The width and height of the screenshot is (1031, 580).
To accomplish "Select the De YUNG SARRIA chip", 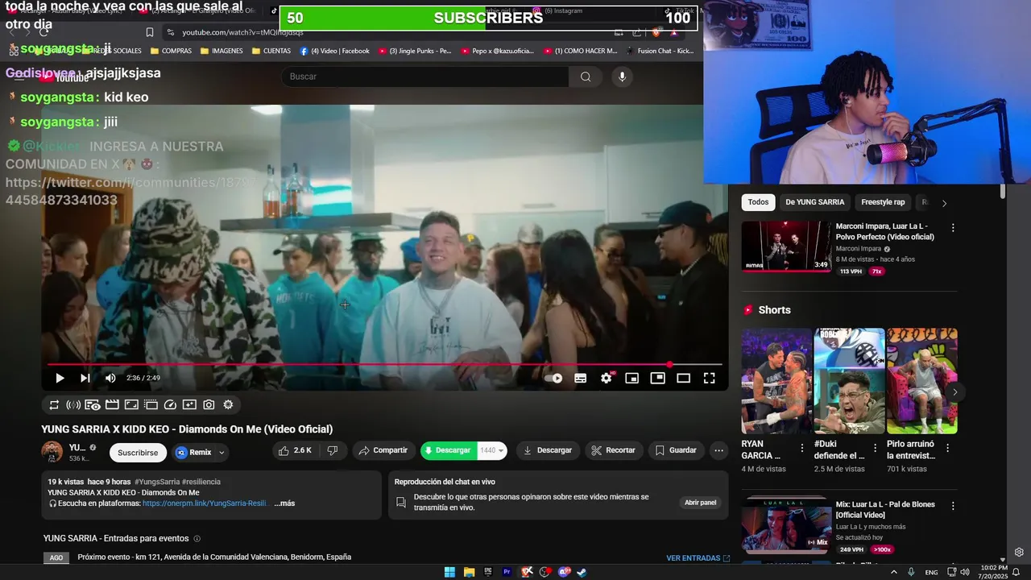I will [815, 202].
